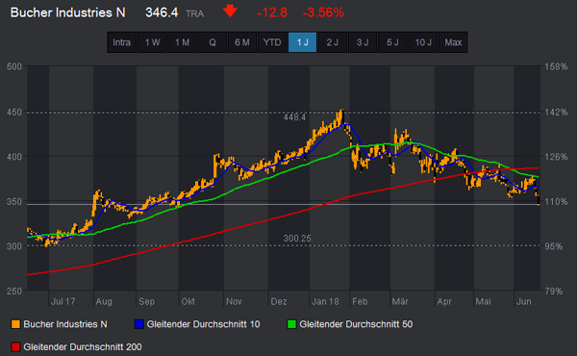
Task: Click the 448.4 high marker label
Action: (294, 117)
